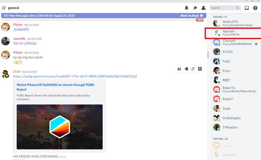Click Pikzen's avatar on first message

pos(6,27)
